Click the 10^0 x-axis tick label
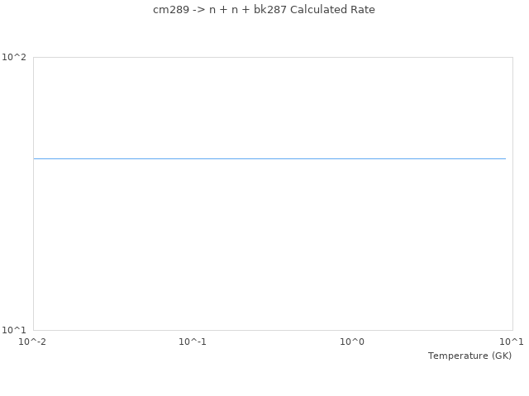The width and height of the screenshot is (529, 396). (x=353, y=342)
